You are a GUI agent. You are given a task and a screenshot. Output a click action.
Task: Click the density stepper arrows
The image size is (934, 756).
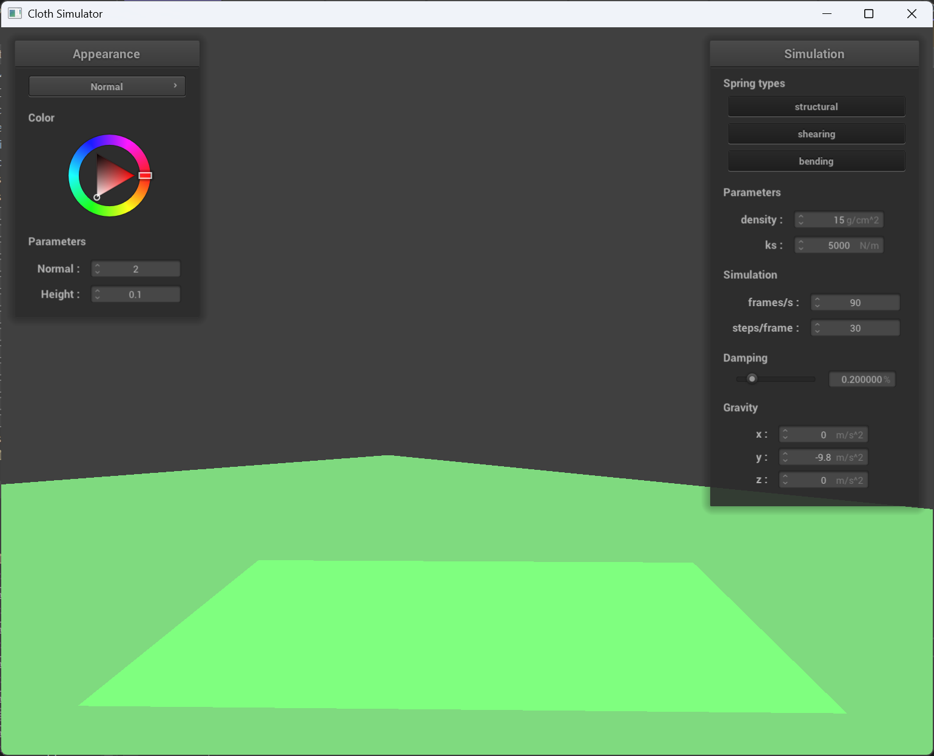point(801,220)
